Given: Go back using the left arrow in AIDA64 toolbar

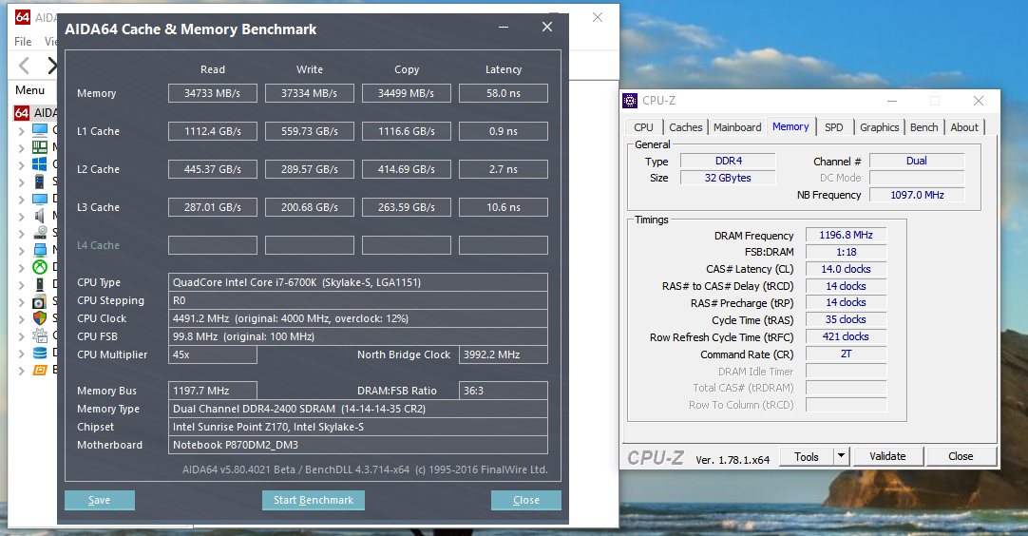Looking at the screenshot, I should [25, 66].
